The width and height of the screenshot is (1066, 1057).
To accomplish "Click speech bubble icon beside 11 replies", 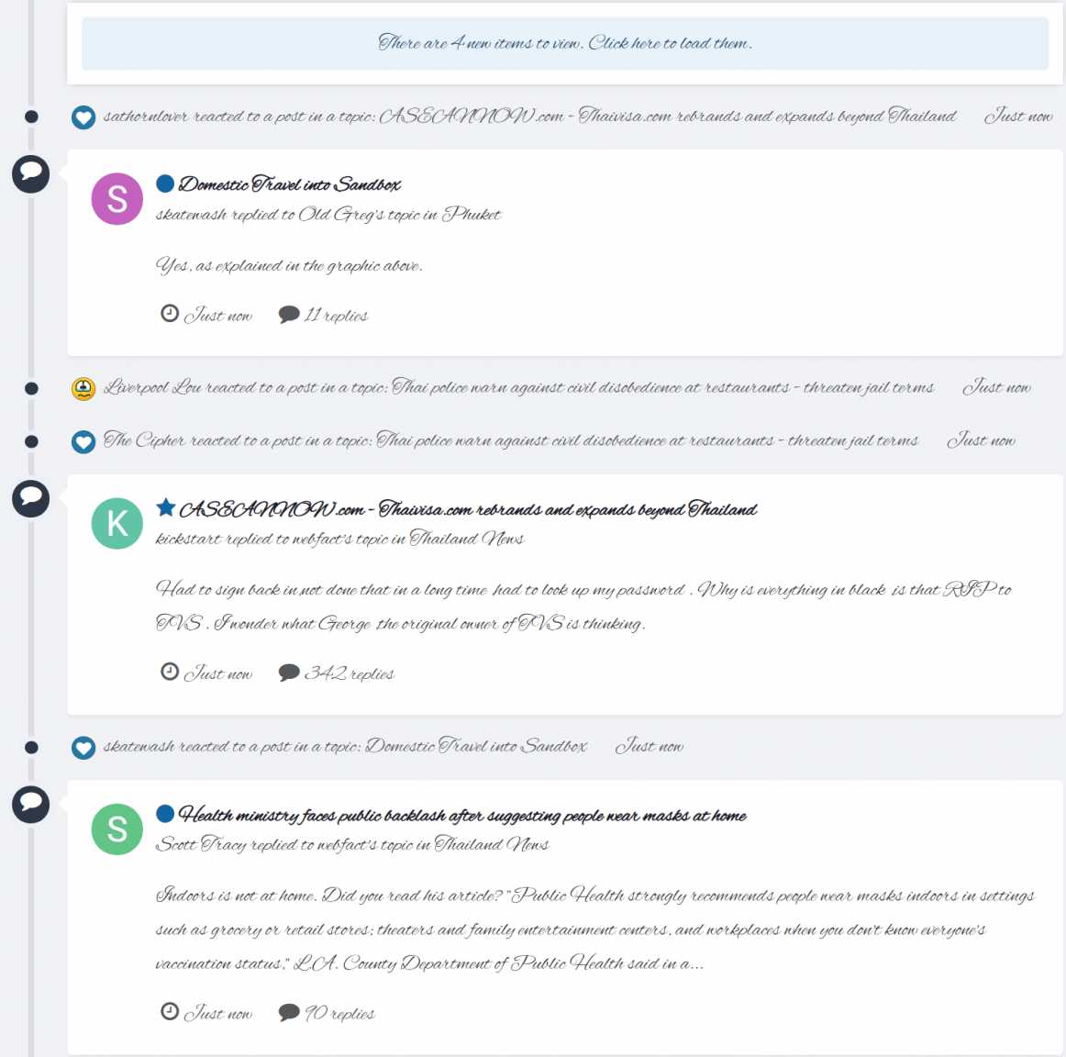I will 289,315.
